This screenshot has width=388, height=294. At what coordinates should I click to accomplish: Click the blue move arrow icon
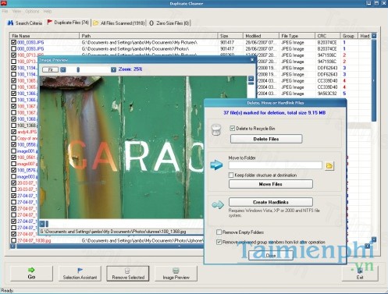pos(216,165)
